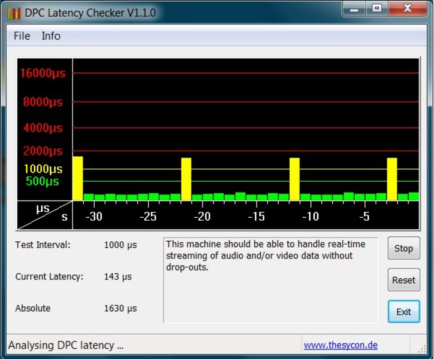Click the yellow latency spike near -12 seconds
Screen dimensions: 434x359
pyautogui.click(x=294, y=179)
